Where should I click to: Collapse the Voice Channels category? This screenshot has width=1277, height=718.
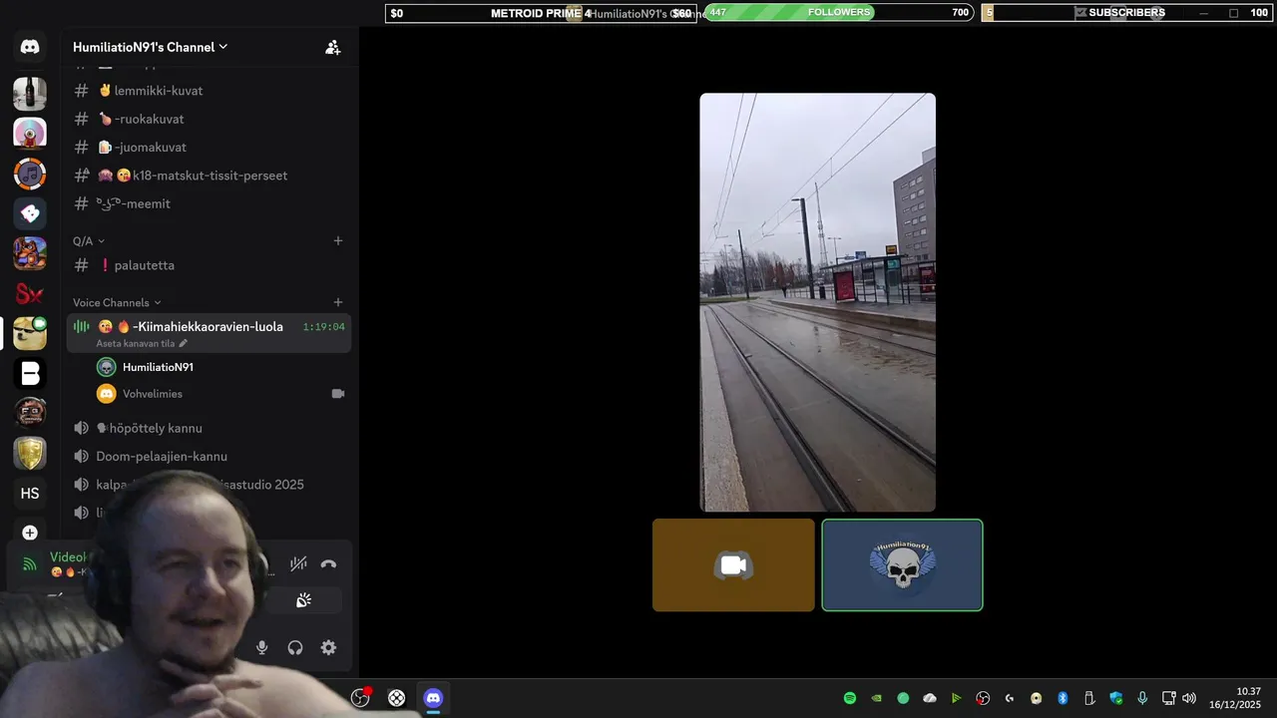(x=116, y=302)
